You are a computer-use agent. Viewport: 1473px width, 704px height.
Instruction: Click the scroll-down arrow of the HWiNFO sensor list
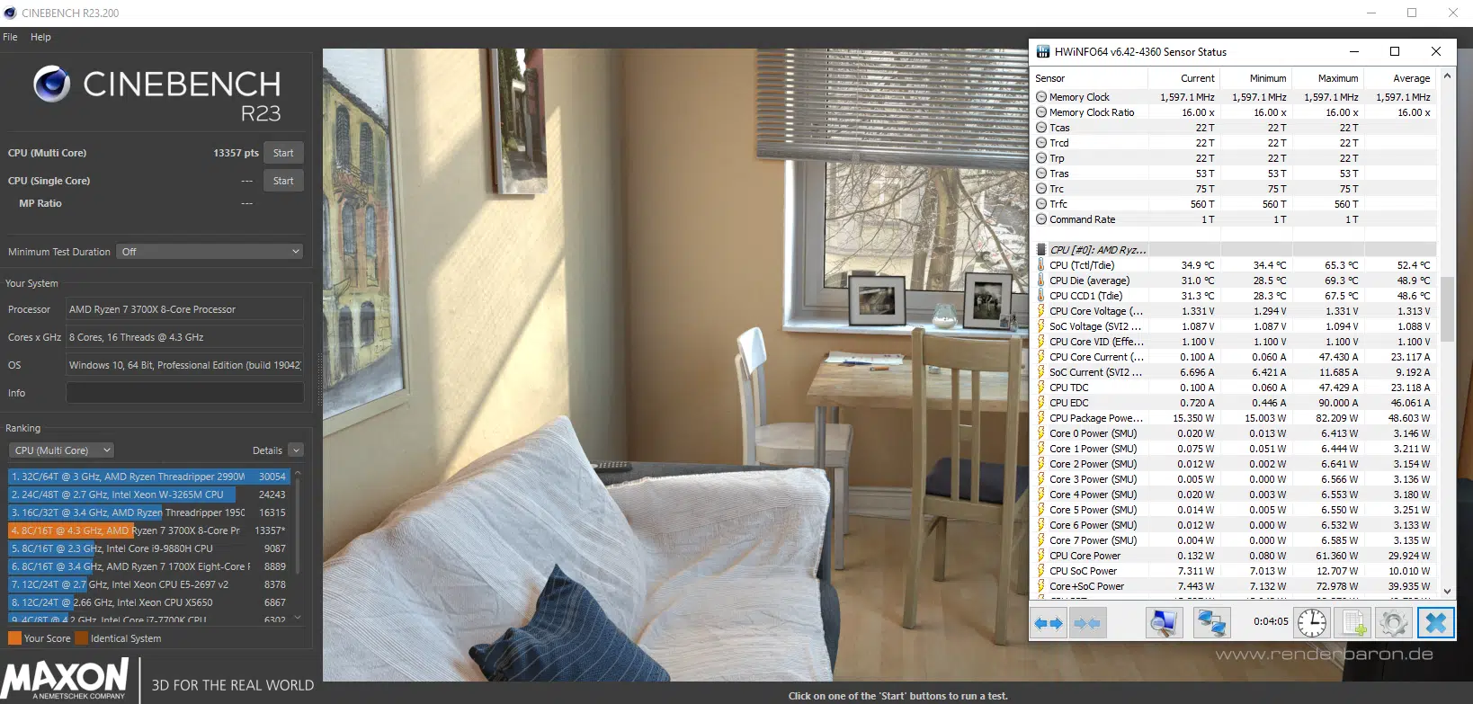coord(1447,591)
